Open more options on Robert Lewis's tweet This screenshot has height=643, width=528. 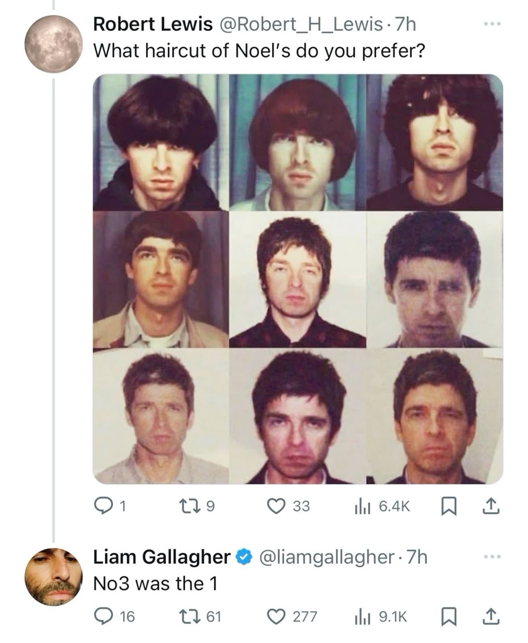(x=492, y=24)
